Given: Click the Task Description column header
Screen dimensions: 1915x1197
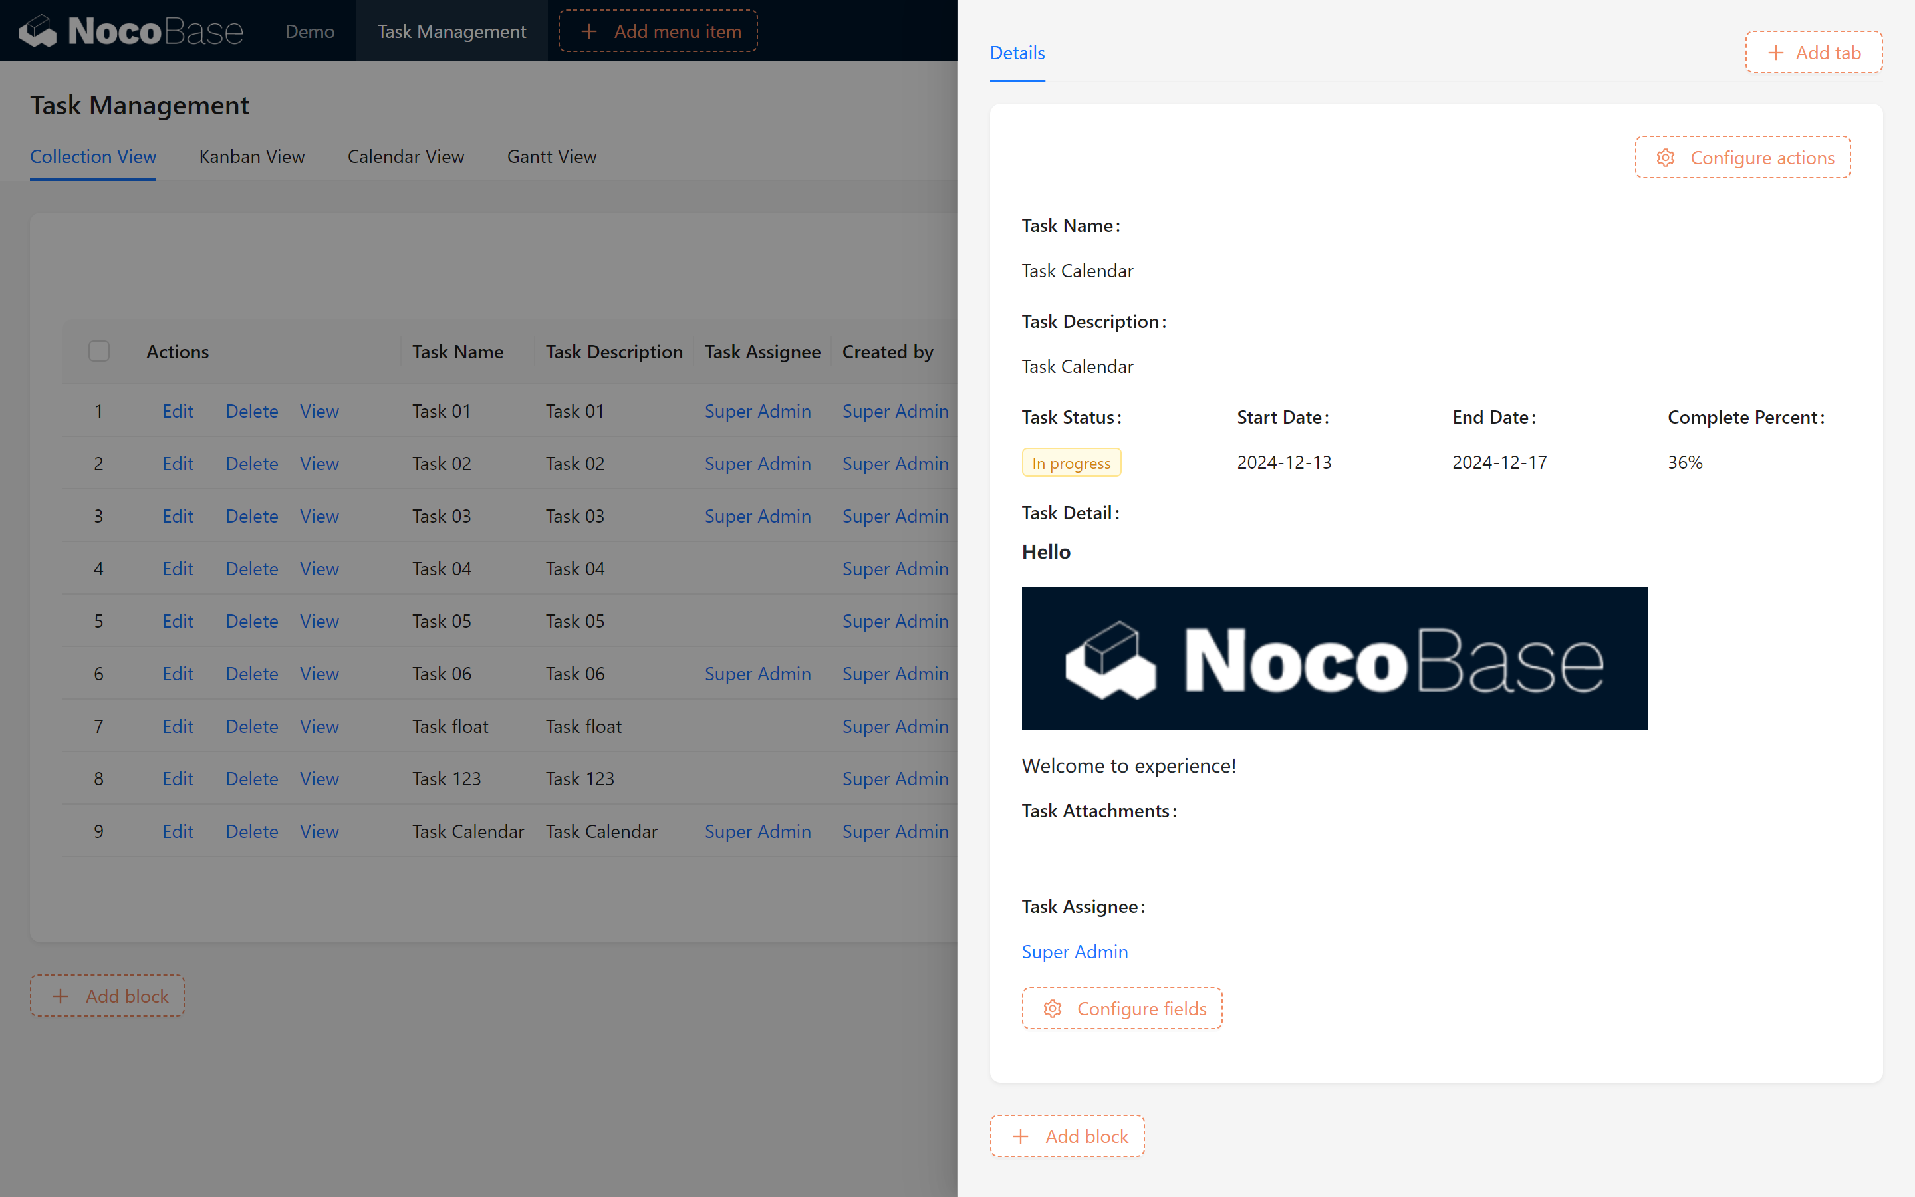Looking at the screenshot, I should 614,352.
